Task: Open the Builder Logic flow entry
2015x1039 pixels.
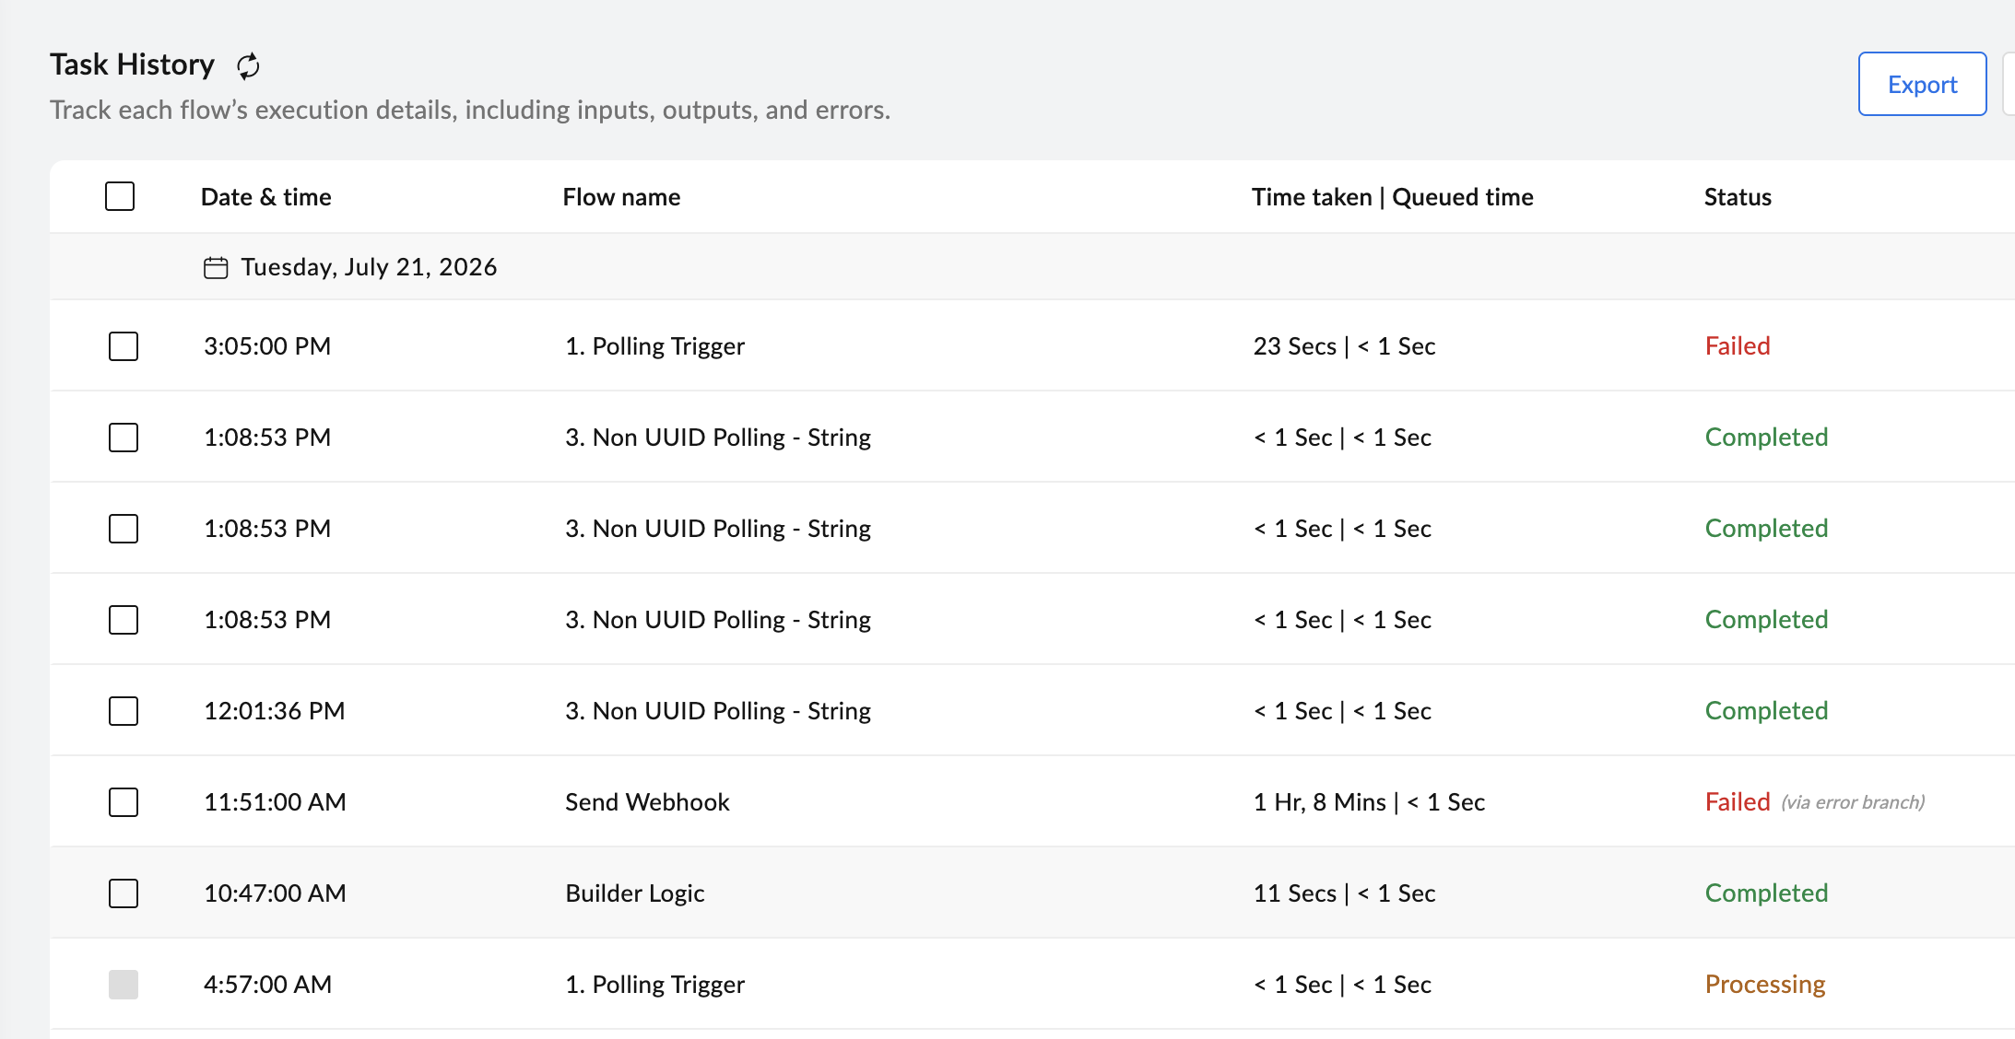Action: tap(635, 893)
